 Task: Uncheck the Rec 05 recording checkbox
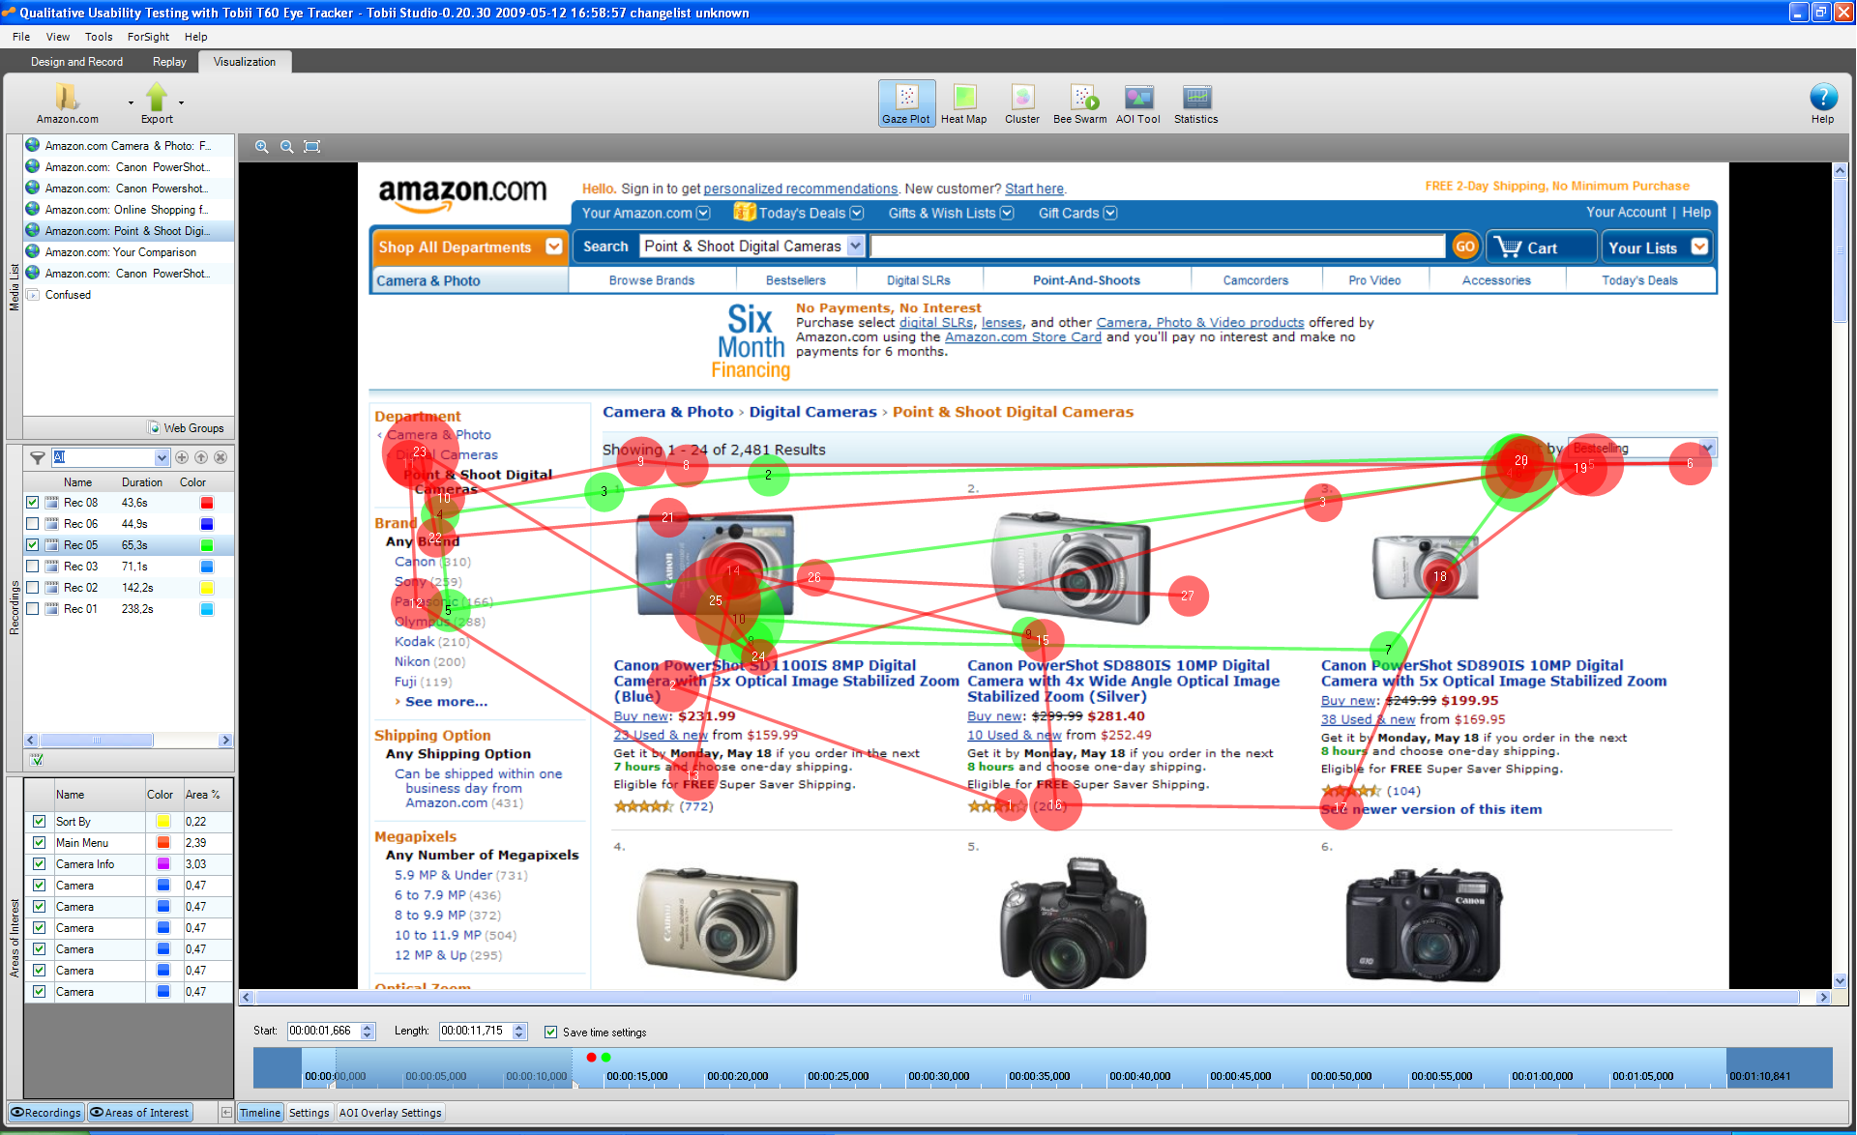click(x=33, y=545)
